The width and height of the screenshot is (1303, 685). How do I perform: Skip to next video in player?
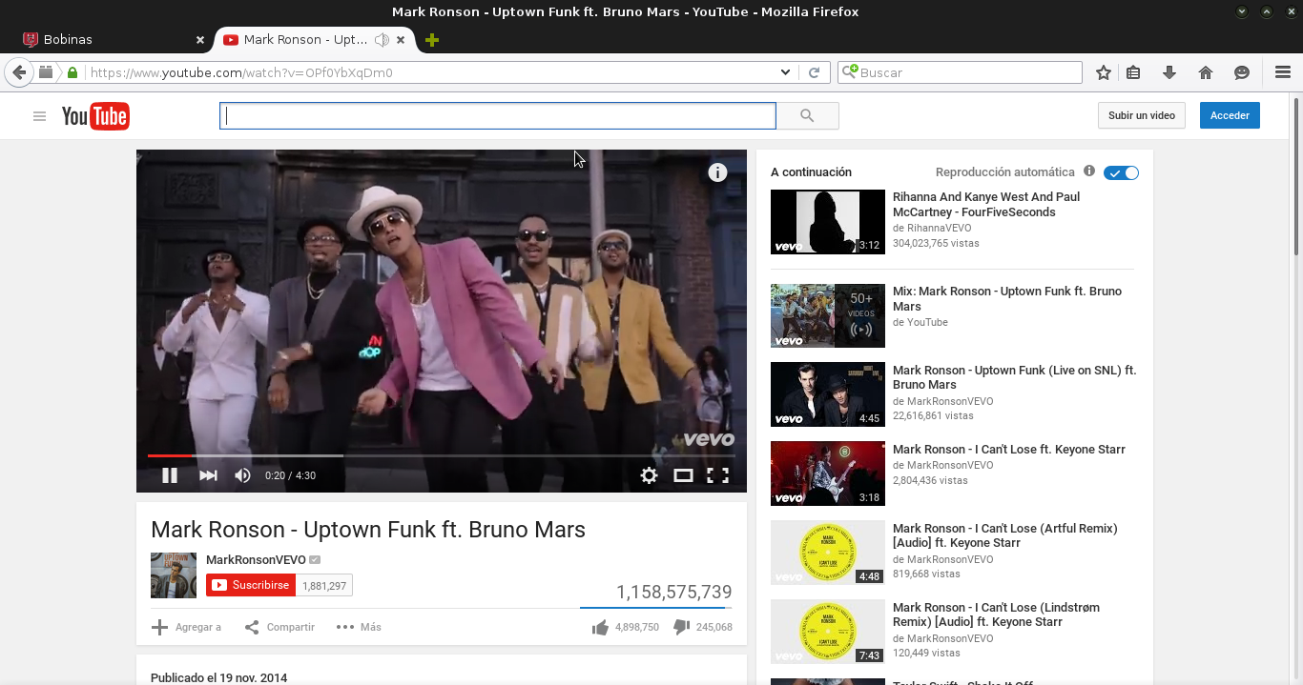[x=208, y=475]
